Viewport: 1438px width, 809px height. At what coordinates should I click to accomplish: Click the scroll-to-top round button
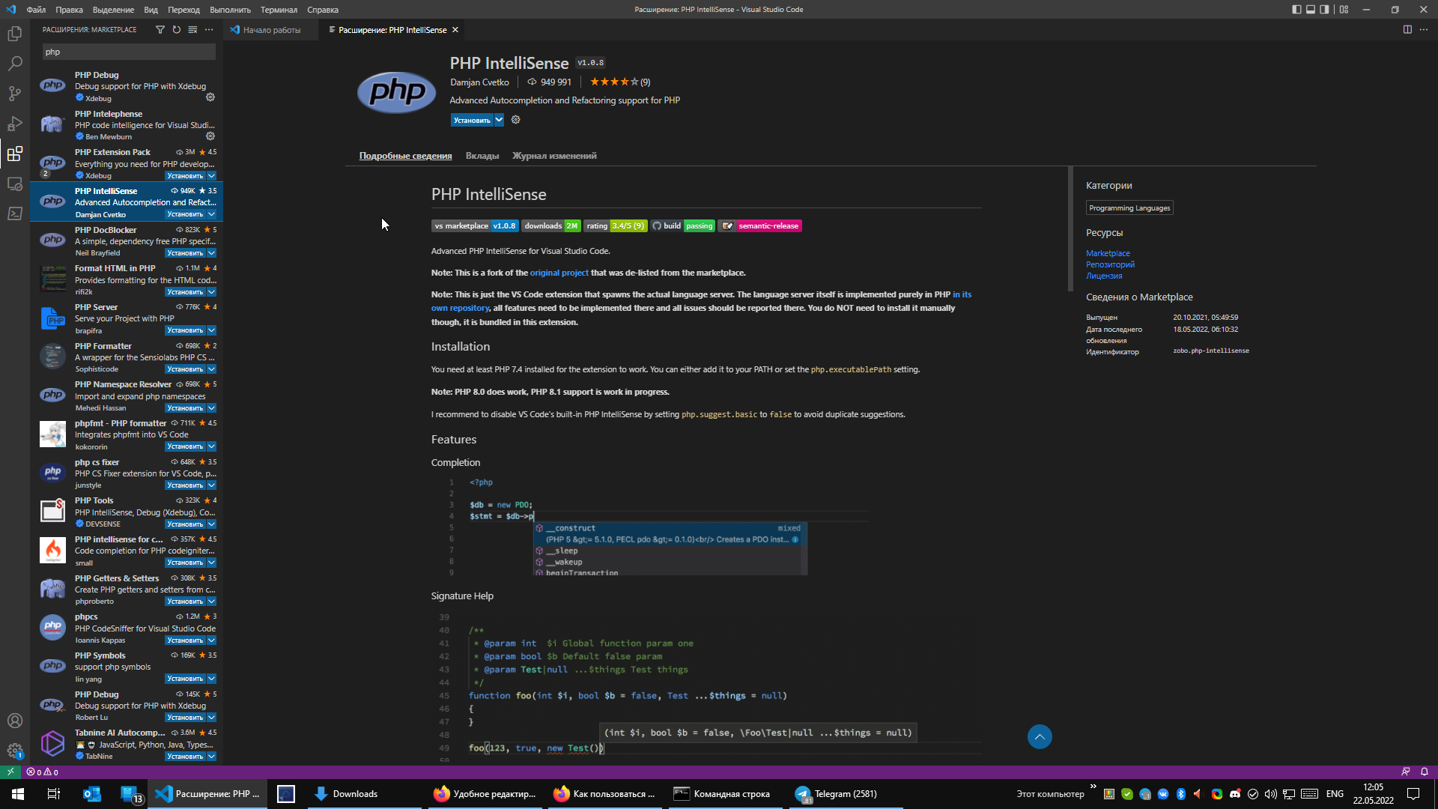(1040, 736)
